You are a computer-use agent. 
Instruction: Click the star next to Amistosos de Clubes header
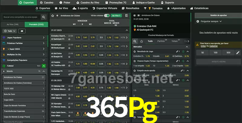tap(53, 15)
